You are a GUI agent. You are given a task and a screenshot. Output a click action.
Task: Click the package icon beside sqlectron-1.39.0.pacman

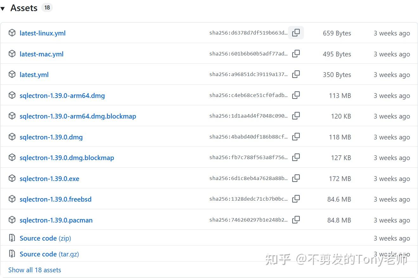[12, 220]
